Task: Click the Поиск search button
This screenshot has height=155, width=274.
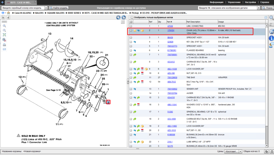Action: (267, 8)
